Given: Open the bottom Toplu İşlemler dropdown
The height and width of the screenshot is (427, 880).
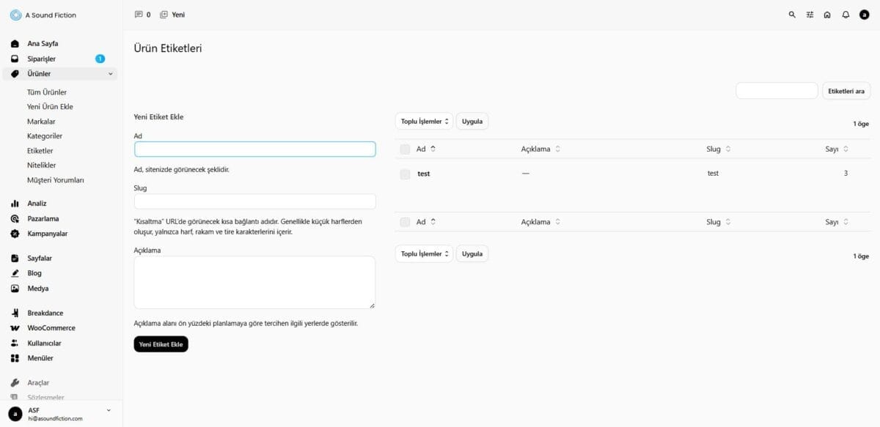Looking at the screenshot, I should [x=424, y=254].
